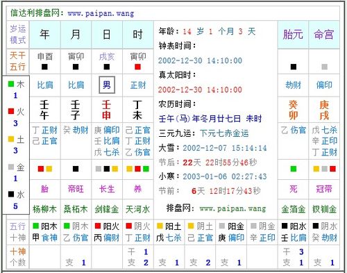Click 戊 七杀 in the bottom 阳土 cell
Image resolution: width=347 pixels, height=273 pixels.
pos(169,238)
